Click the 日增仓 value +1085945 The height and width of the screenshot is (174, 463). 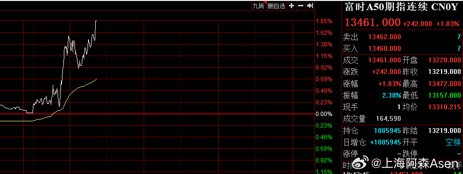(385, 142)
